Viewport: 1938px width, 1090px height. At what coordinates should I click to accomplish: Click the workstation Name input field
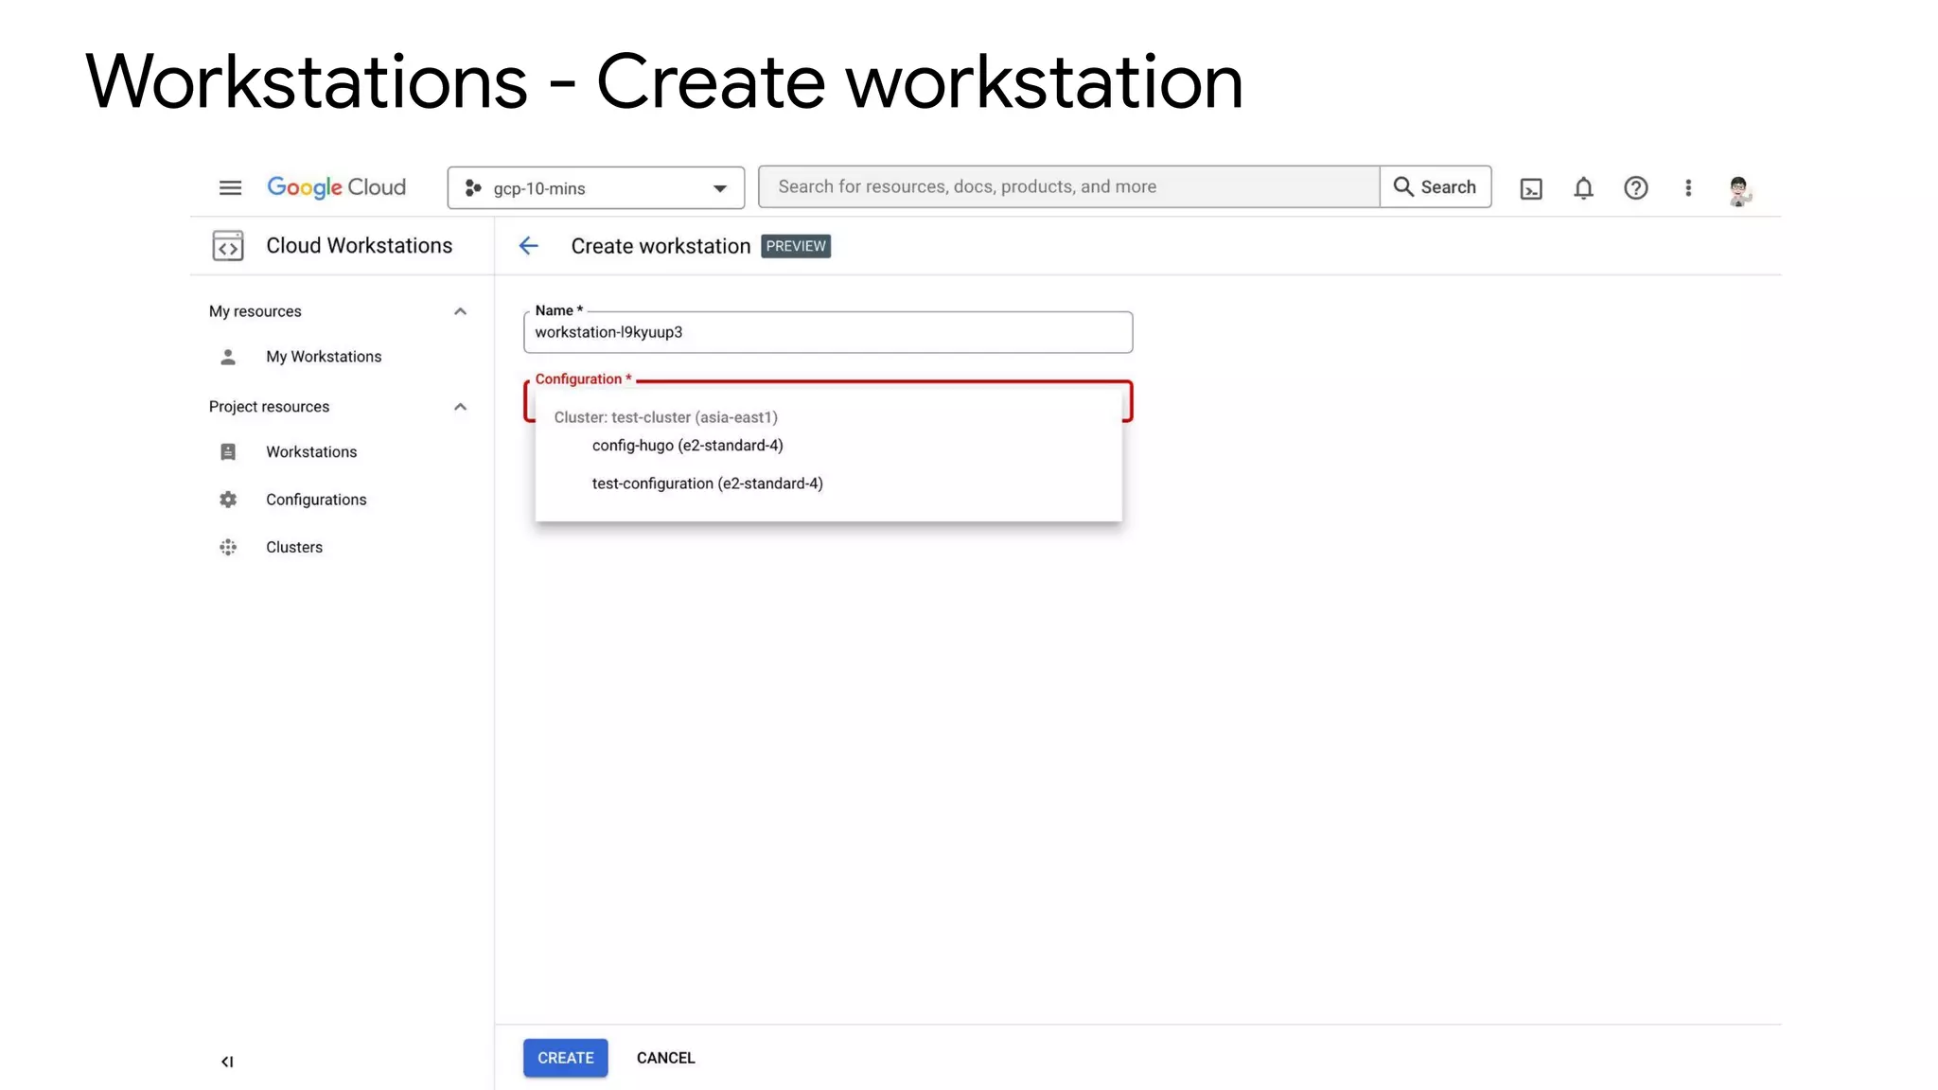(828, 332)
